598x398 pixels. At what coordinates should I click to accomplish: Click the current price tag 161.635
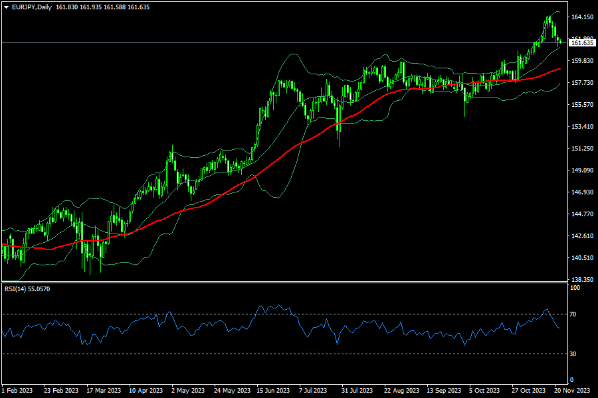tap(582, 43)
